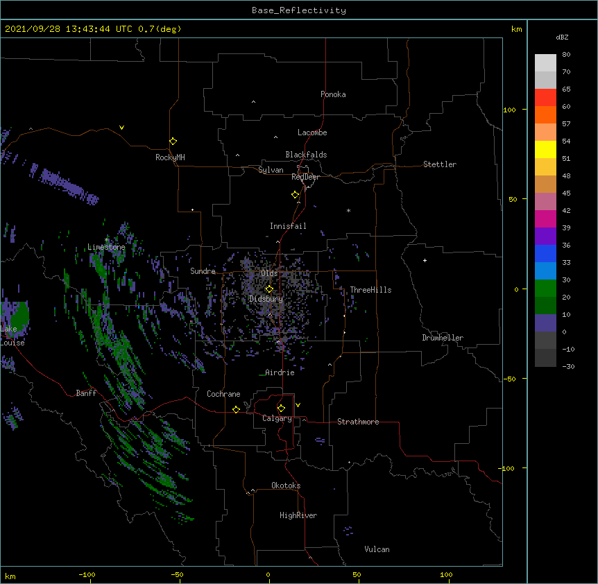Click the timestamp 2021/09/28 13:43:44 UTC

pos(69,29)
